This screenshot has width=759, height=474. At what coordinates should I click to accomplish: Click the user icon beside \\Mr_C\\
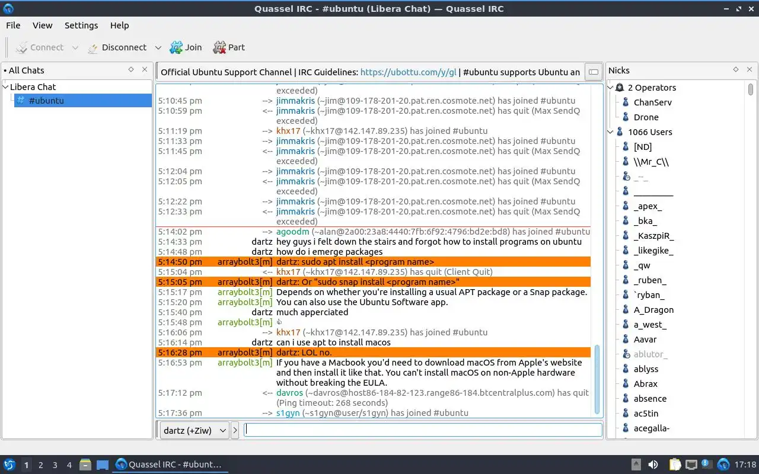[x=626, y=162]
